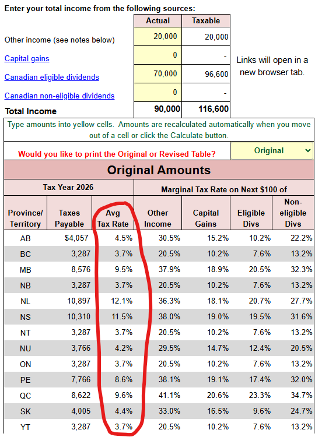Click the Marginal Tax Rate header
315x437 pixels.
224,189
